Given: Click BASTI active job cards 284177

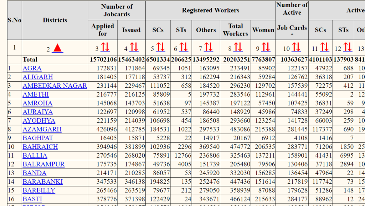Looking at the screenshot, I should 298,199.
